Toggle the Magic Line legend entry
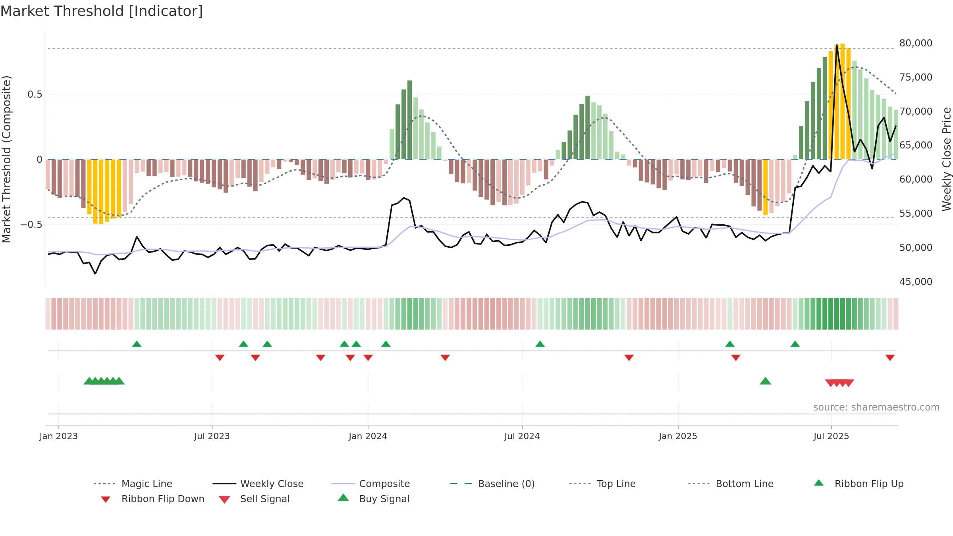This screenshot has width=953, height=536. point(133,484)
